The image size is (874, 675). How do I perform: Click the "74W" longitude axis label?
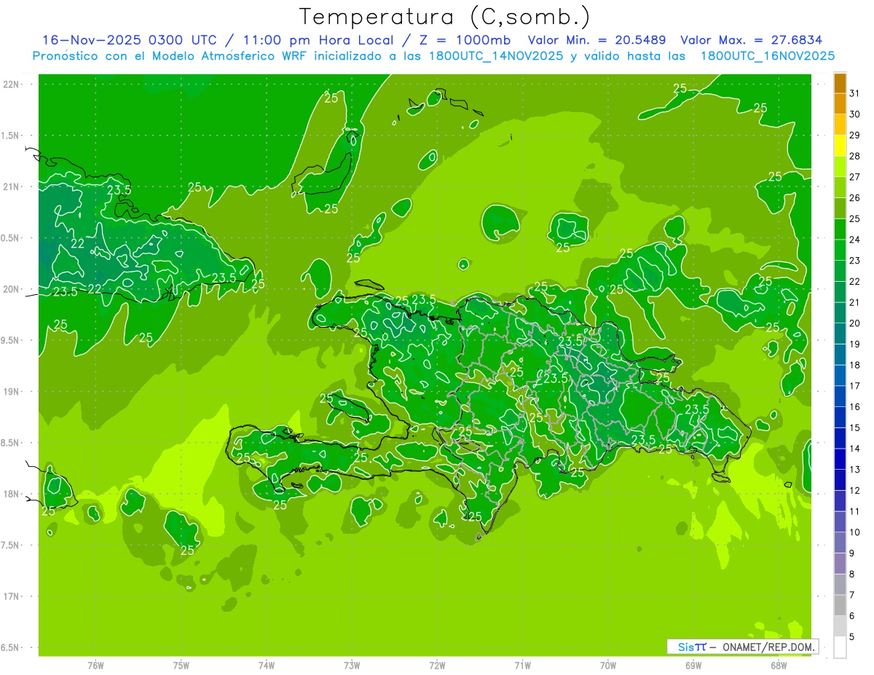(267, 666)
